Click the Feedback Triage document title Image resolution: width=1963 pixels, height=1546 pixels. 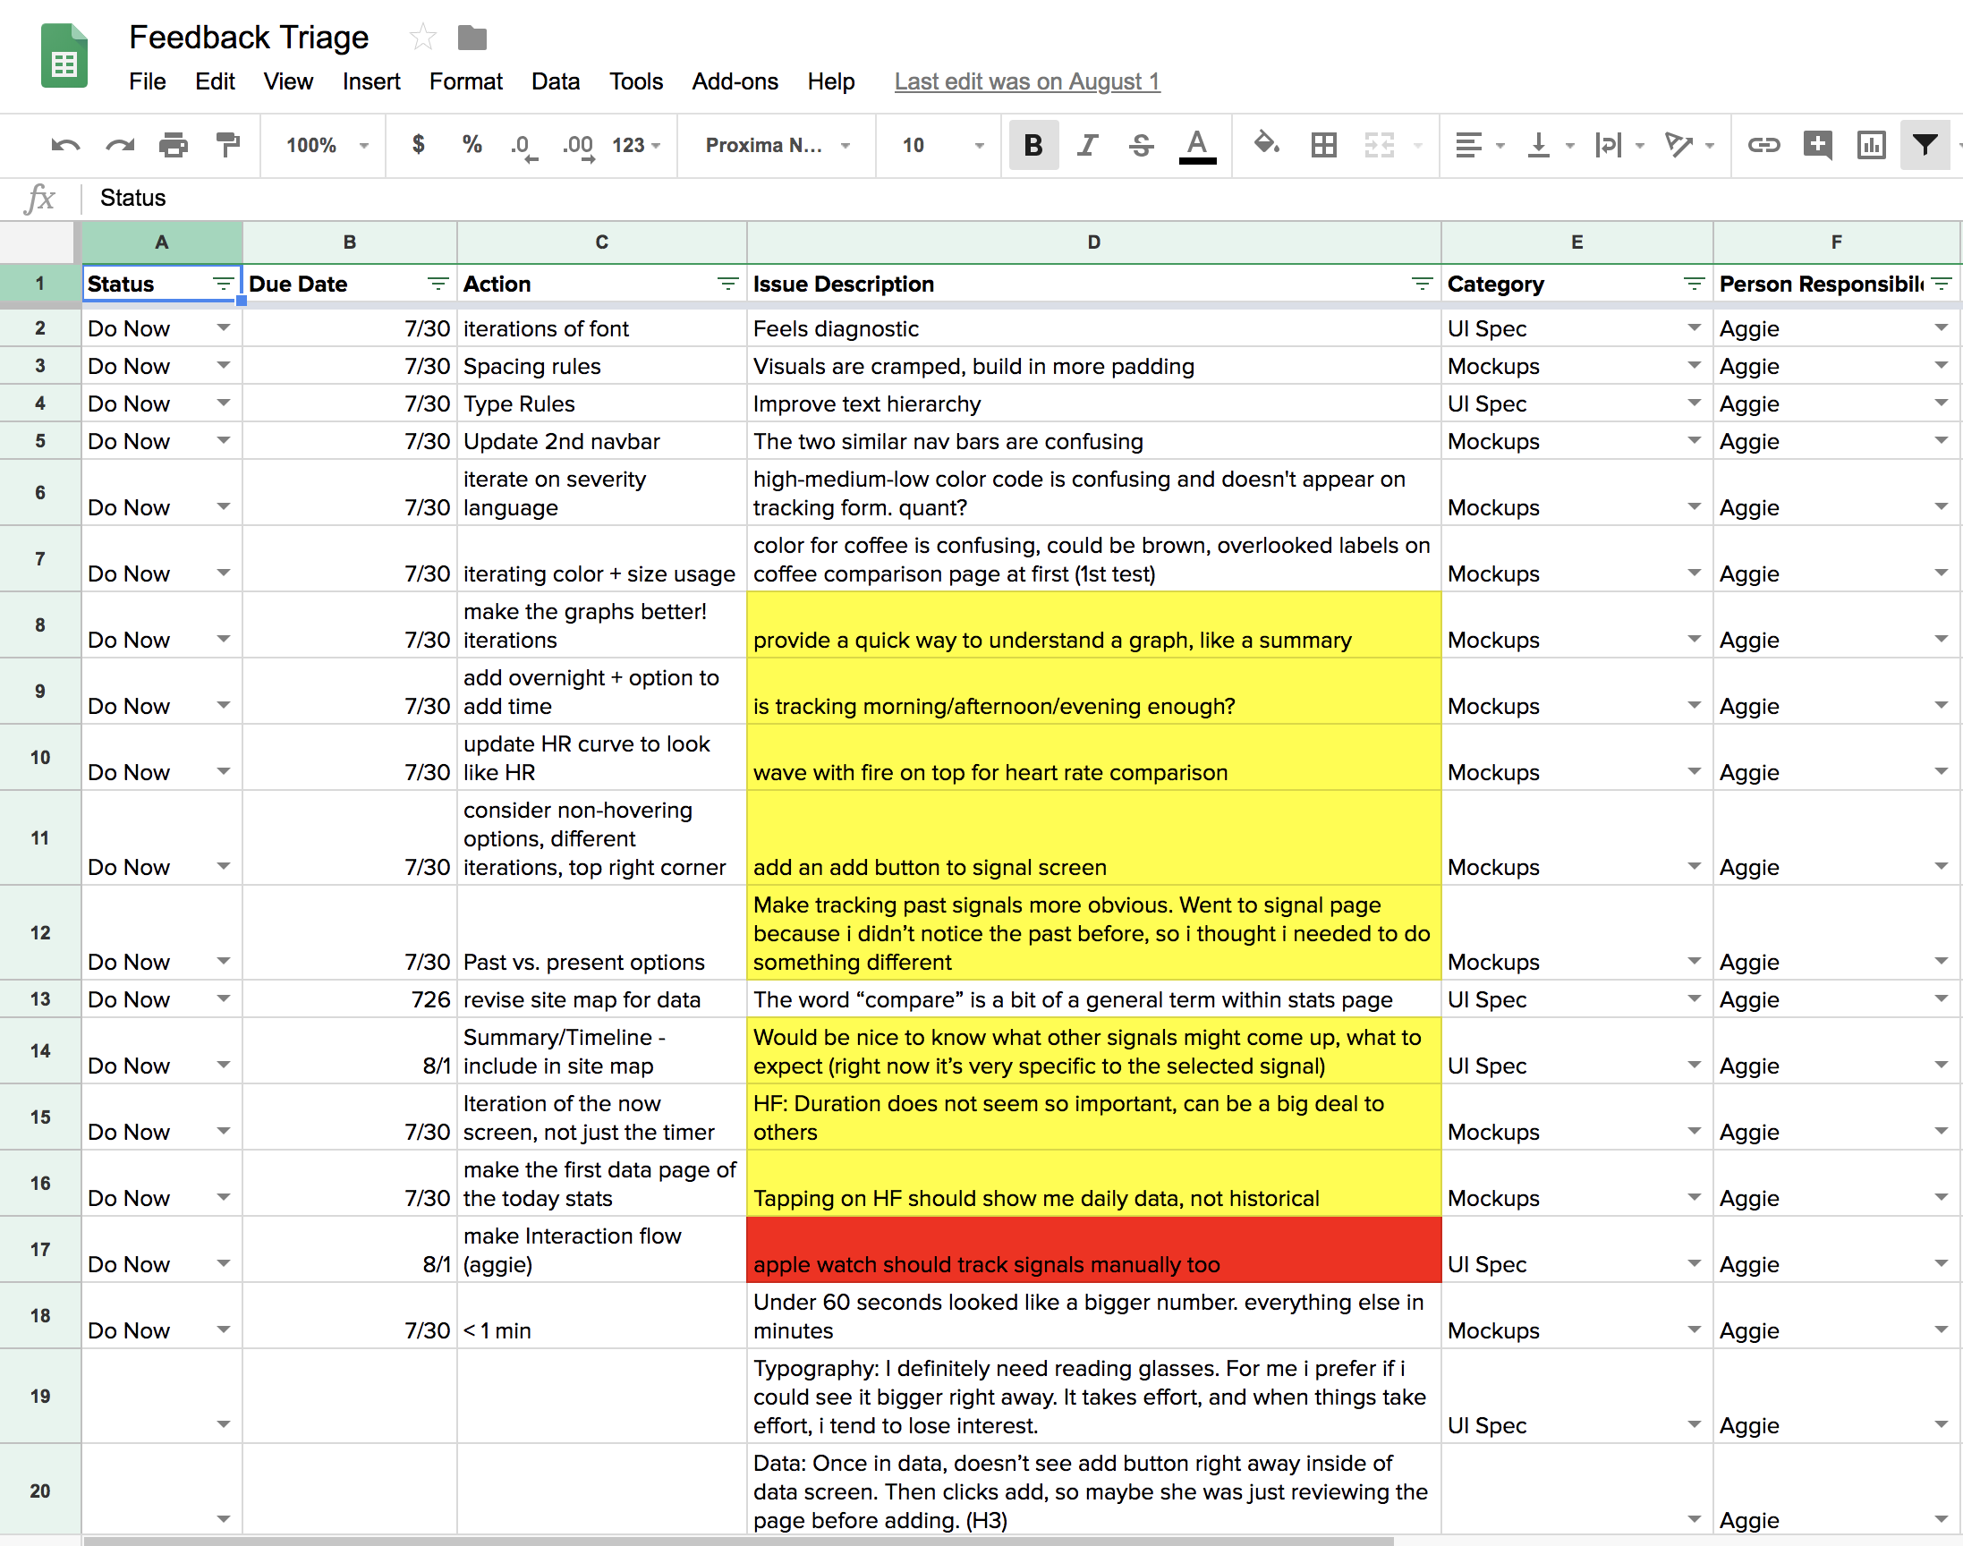pyautogui.click(x=249, y=37)
